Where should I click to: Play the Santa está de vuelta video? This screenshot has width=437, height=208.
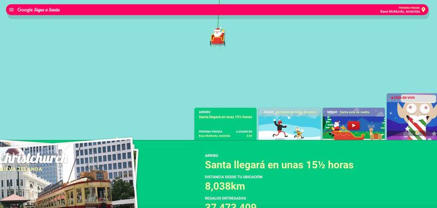(353, 126)
